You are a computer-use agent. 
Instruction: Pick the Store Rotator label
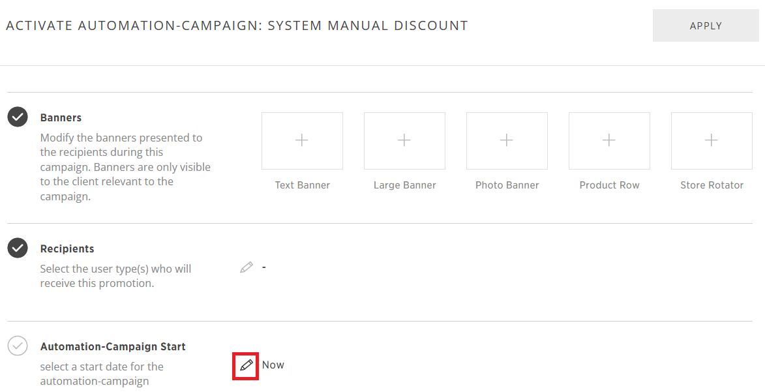(712, 185)
